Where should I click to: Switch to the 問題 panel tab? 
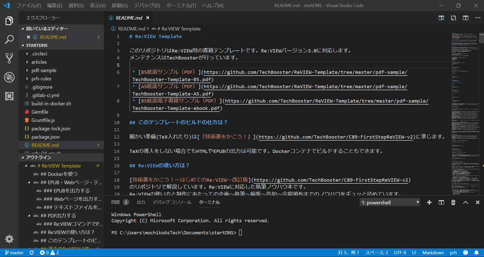coord(120,202)
